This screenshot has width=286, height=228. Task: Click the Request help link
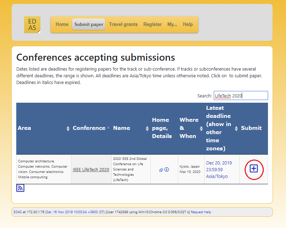click(201, 212)
